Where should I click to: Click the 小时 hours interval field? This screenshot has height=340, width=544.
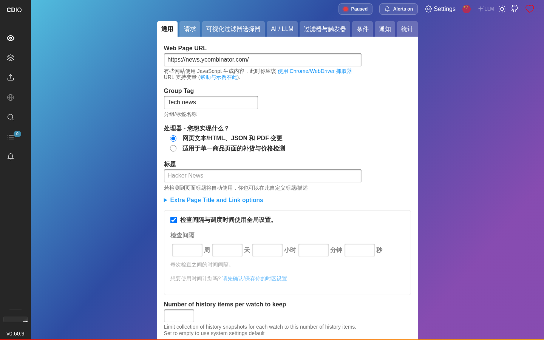click(x=267, y=250)
